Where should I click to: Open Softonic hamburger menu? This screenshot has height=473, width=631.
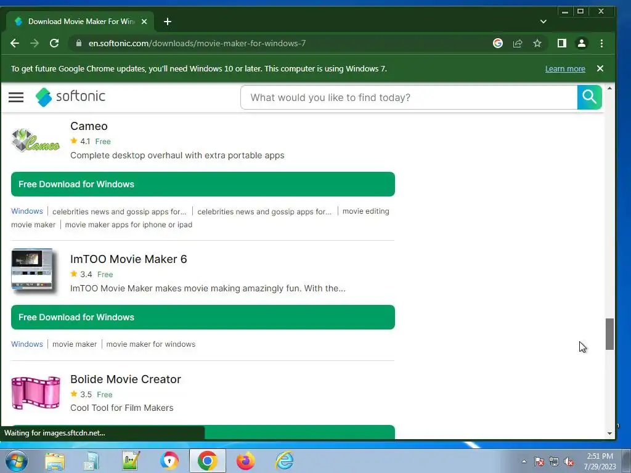click(16, 97)
